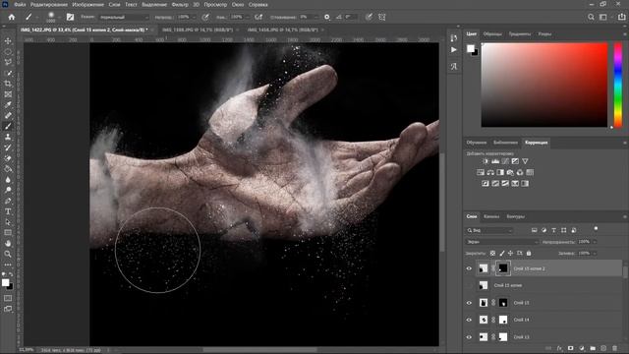Open the Фильтр menu
Viewport: 629px width, 354px height.
click(x=180, y=5)
